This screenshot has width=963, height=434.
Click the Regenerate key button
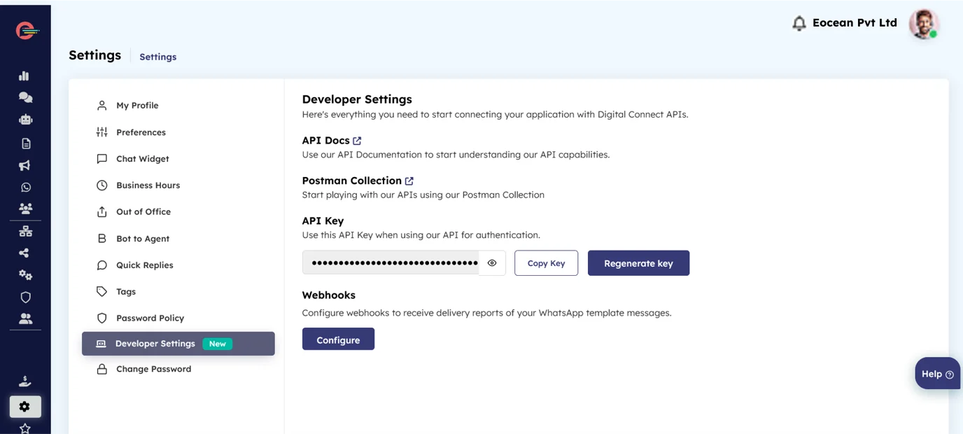pyautogui.click(x=638, y=263)
